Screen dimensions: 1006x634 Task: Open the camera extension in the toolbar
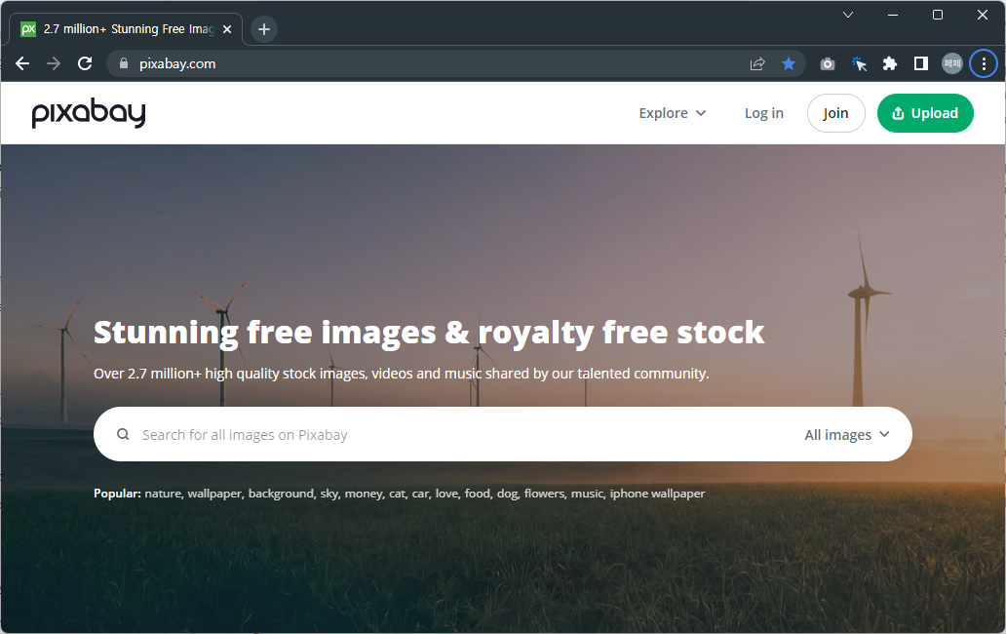pos(827,62)
